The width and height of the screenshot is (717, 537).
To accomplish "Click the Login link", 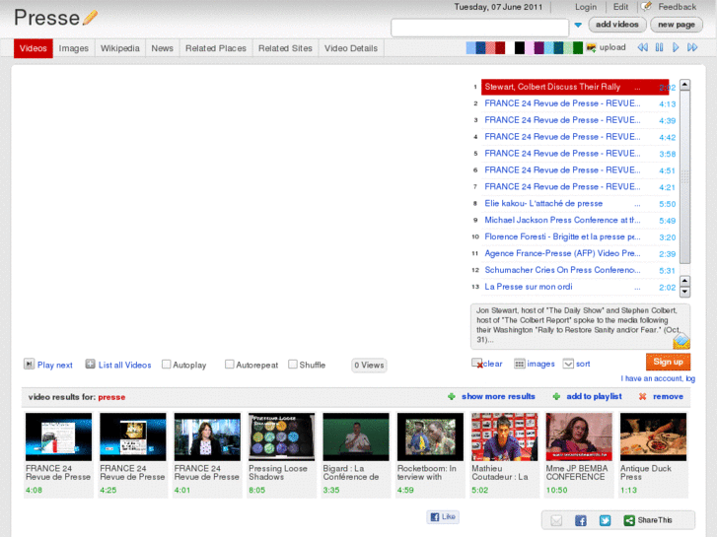I will coord(586,7).
